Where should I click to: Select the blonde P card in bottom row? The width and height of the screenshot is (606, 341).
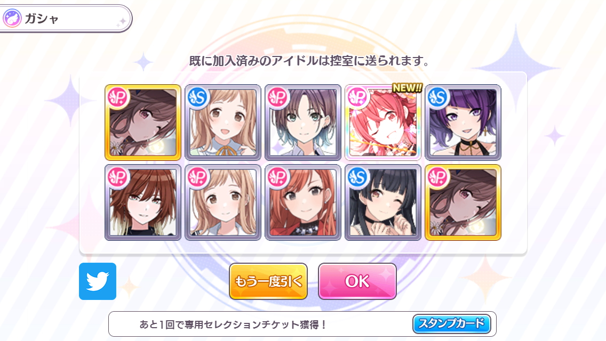pos(222,202)
